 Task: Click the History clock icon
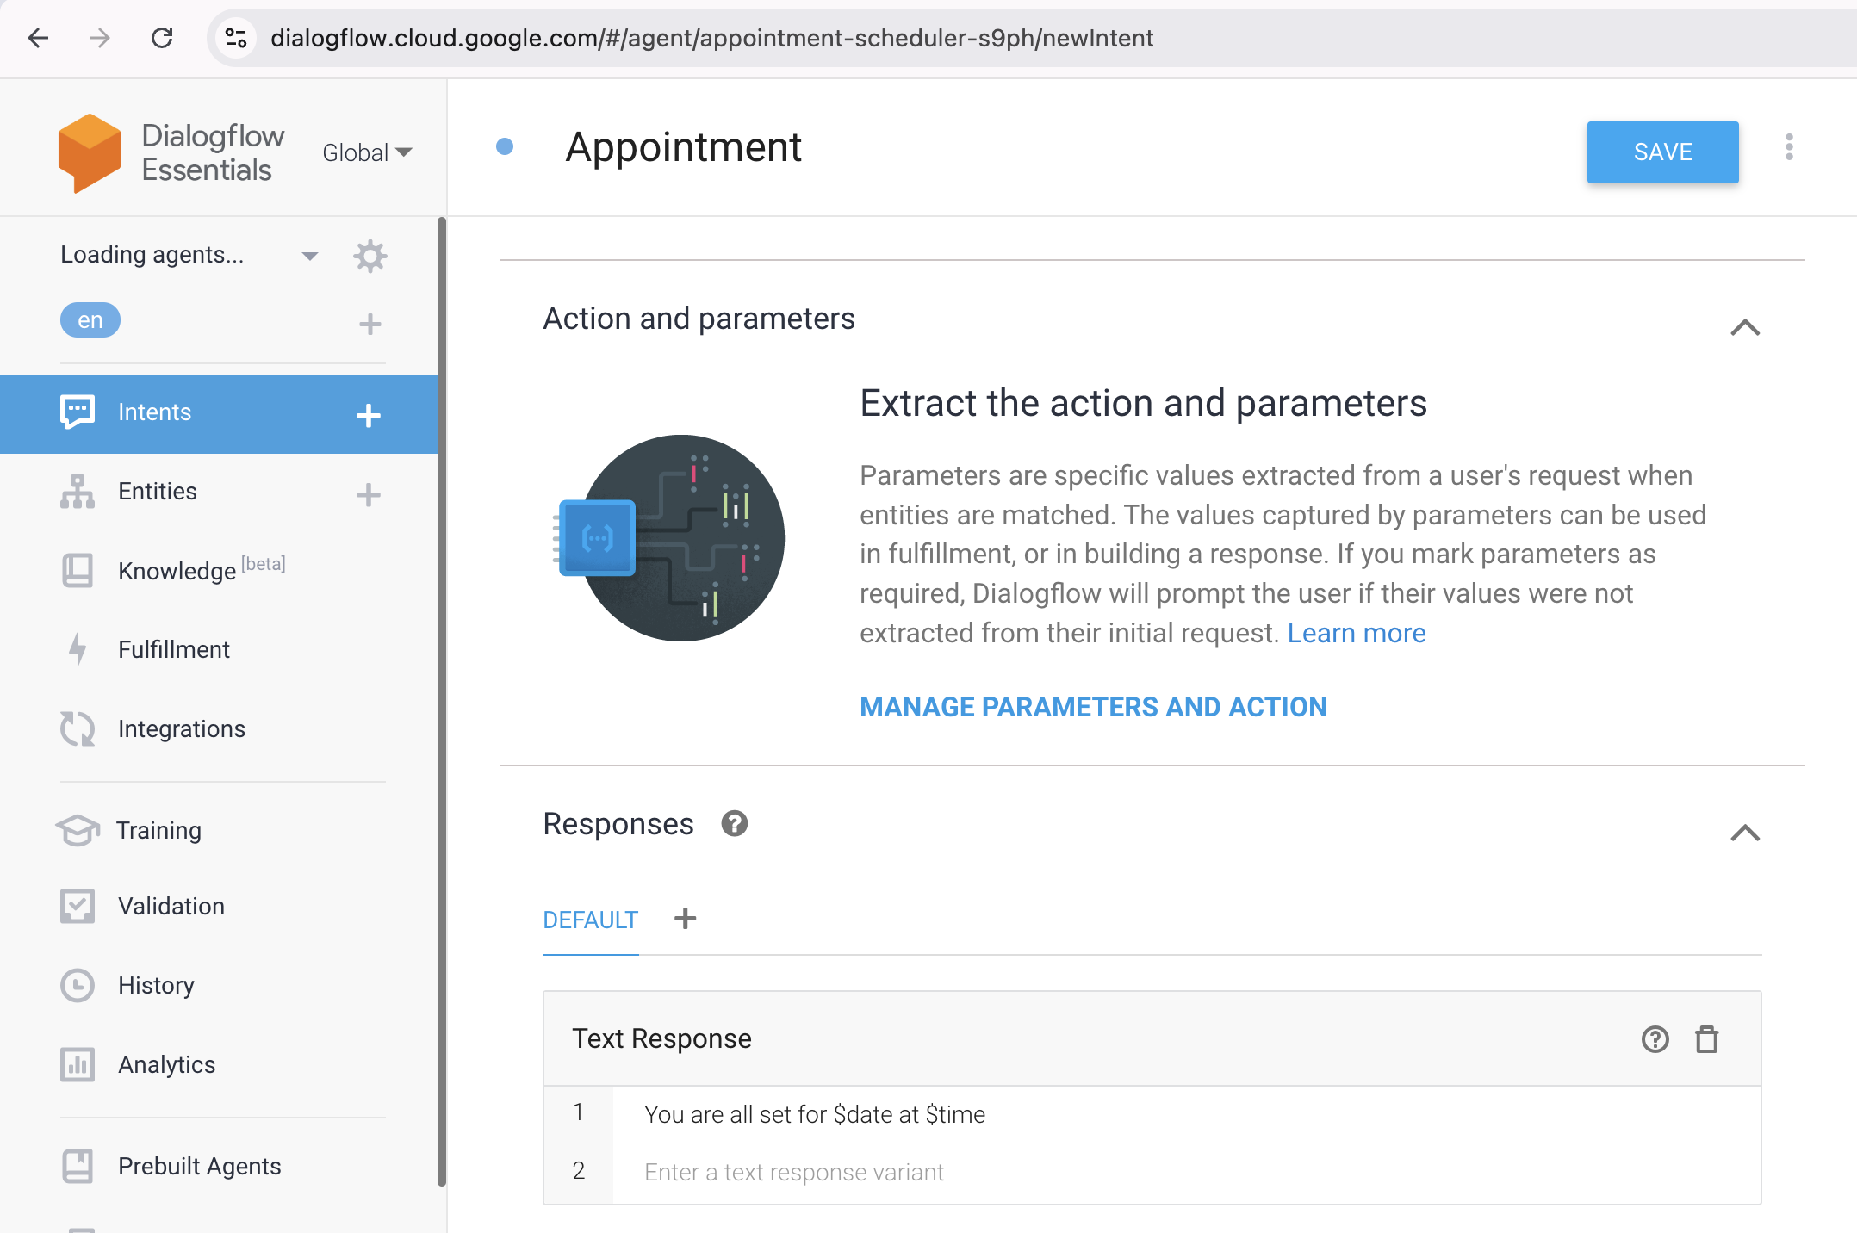click(76, 985)
